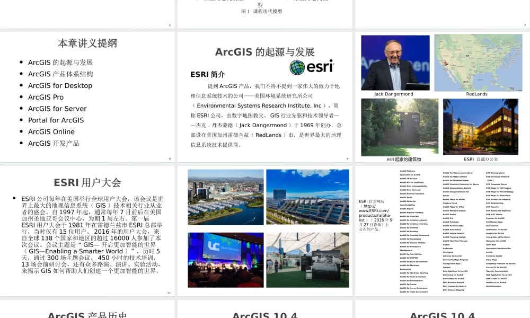
Task: Select the ArcGIS Pro bullet item
Action: 45,97
